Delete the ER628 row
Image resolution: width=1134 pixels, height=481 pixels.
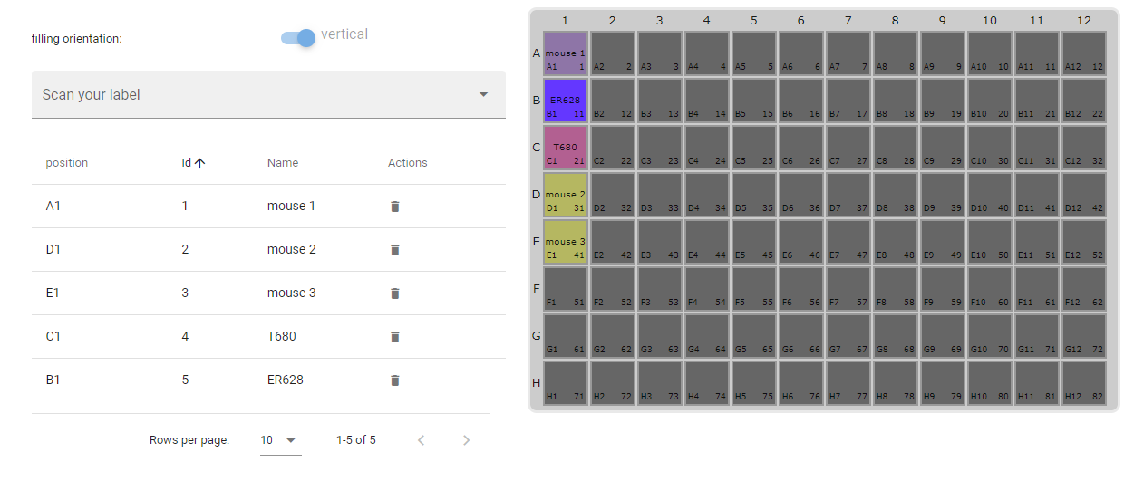click(394, 380)
